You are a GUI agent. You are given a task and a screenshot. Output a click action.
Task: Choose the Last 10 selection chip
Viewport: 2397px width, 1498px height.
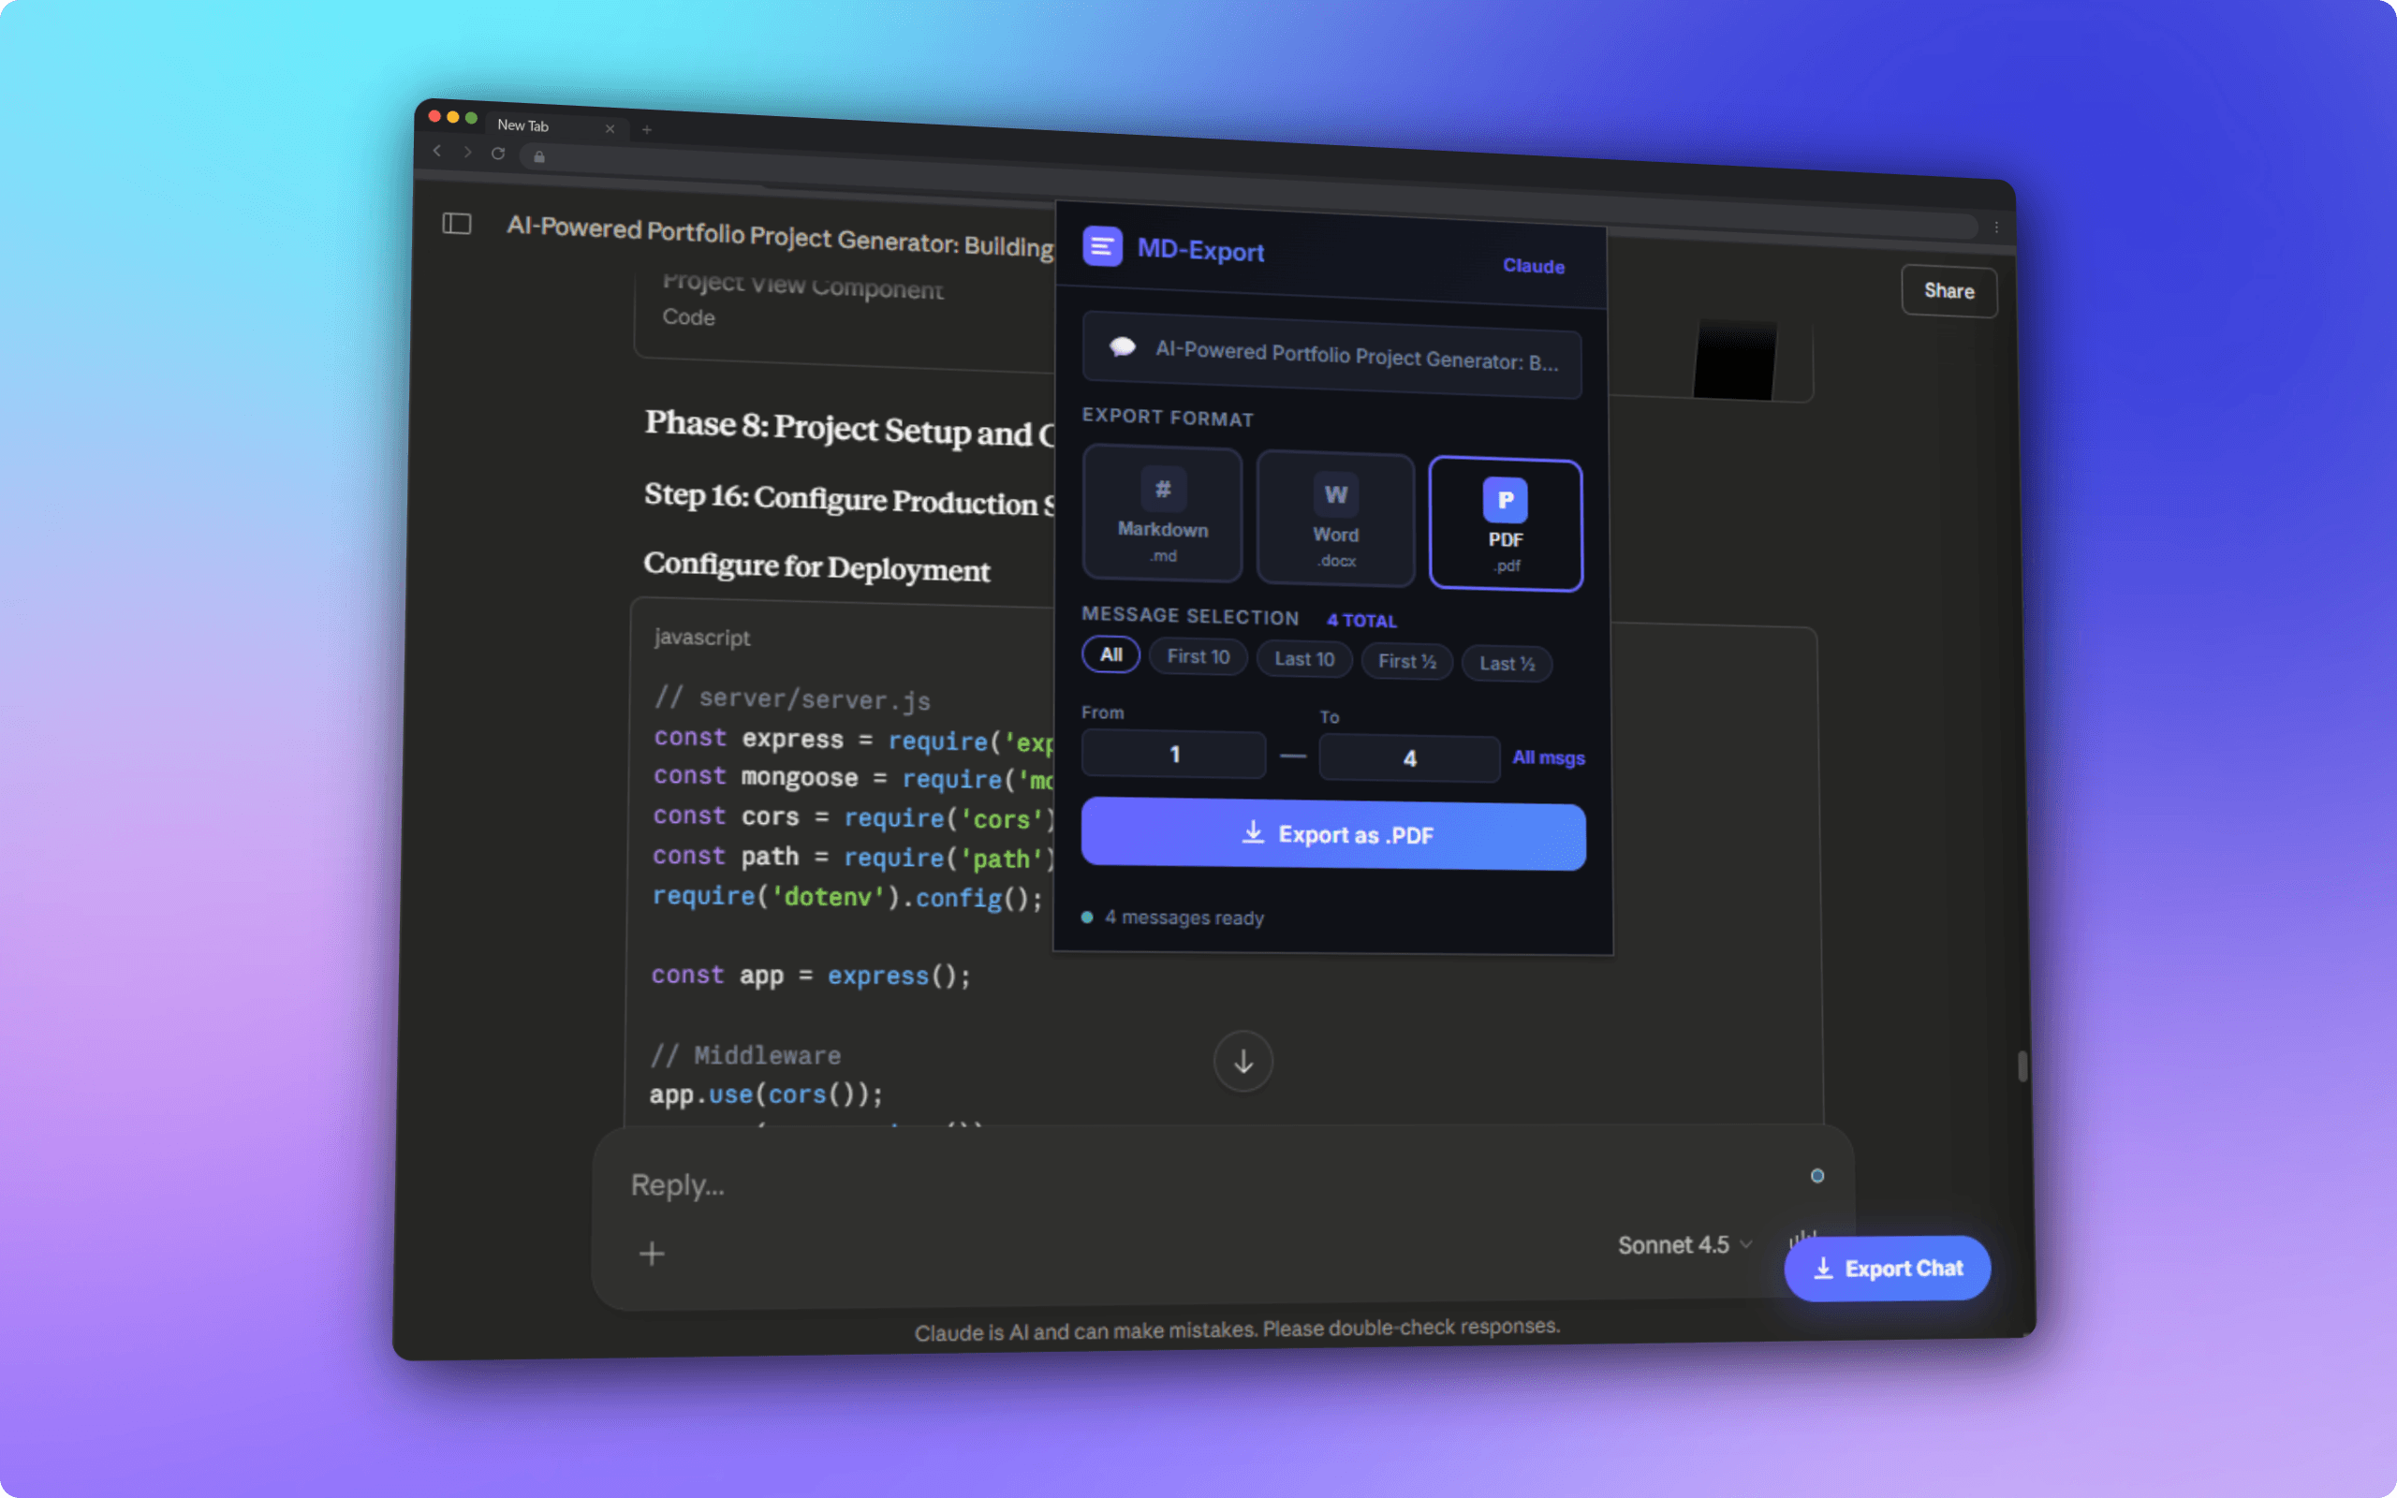tap(1304, 659)
